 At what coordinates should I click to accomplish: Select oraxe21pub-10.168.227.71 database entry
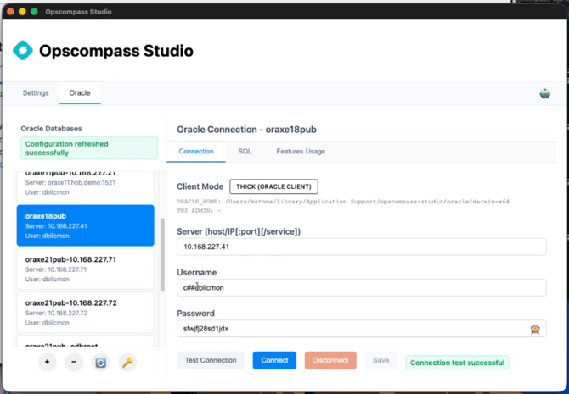(84, 269)
